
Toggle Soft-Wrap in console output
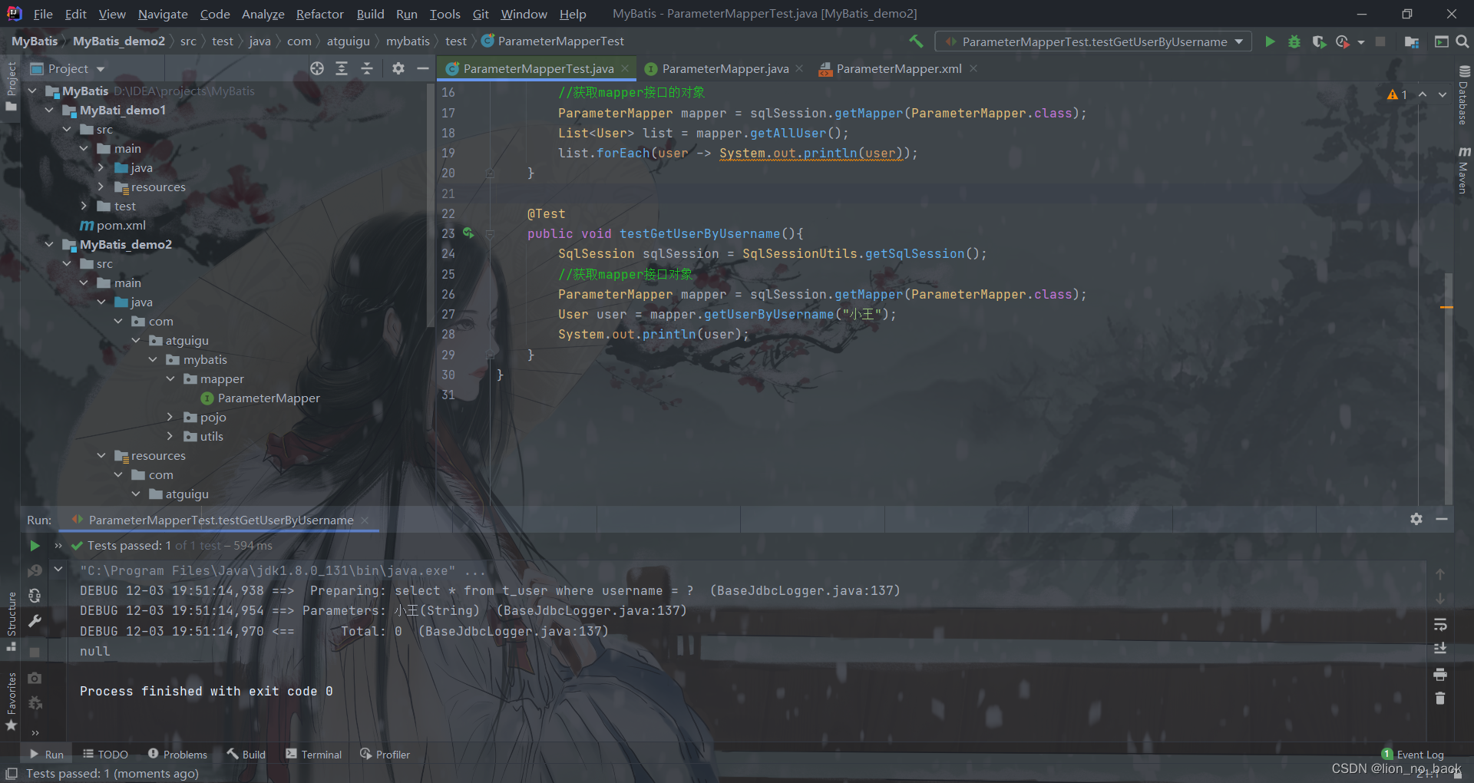click(1440, 624)
